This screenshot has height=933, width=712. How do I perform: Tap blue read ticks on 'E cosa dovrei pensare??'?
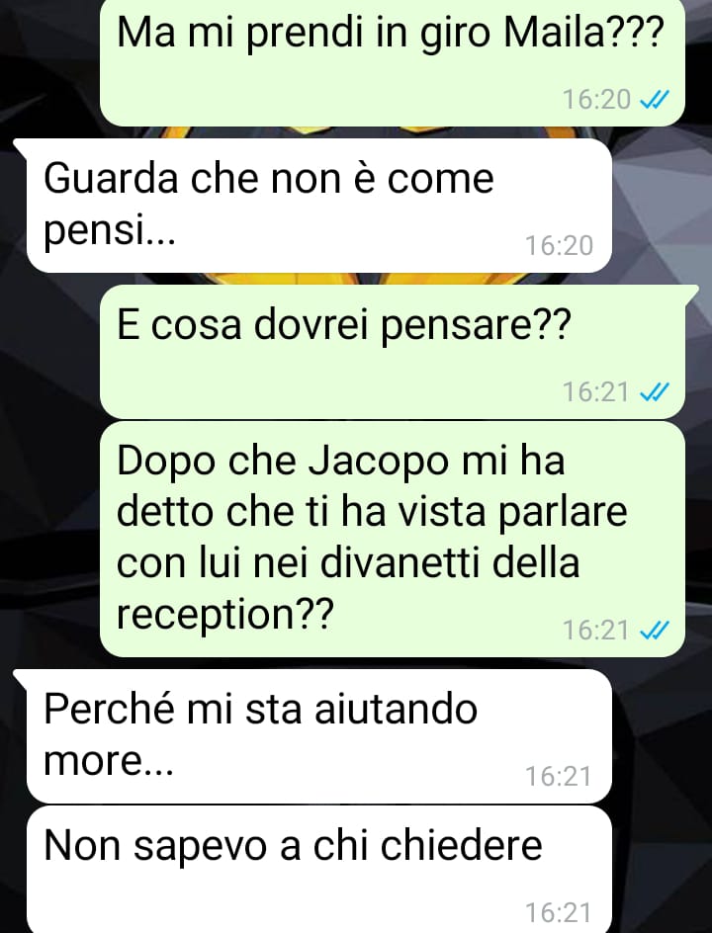tap(655, 392)
